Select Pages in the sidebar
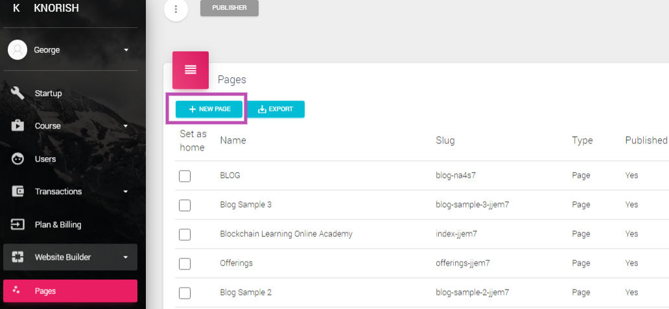This screenshot has height=309, width=669. [x=71, y=291]
